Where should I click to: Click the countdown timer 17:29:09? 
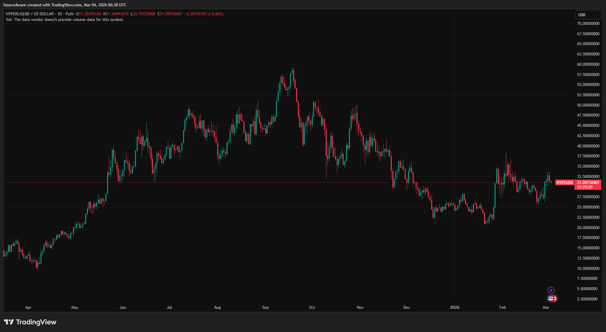coord(585,187)
